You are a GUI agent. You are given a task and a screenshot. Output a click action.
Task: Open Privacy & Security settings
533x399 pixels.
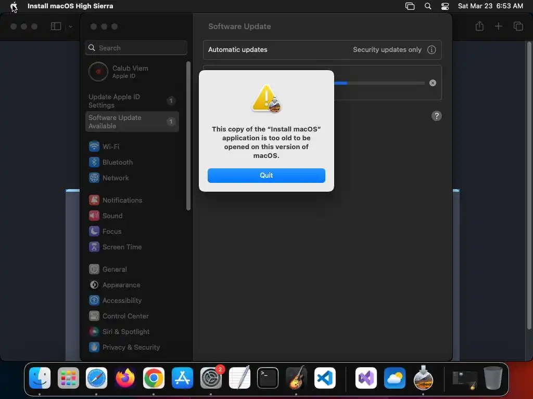click(132, 348)
